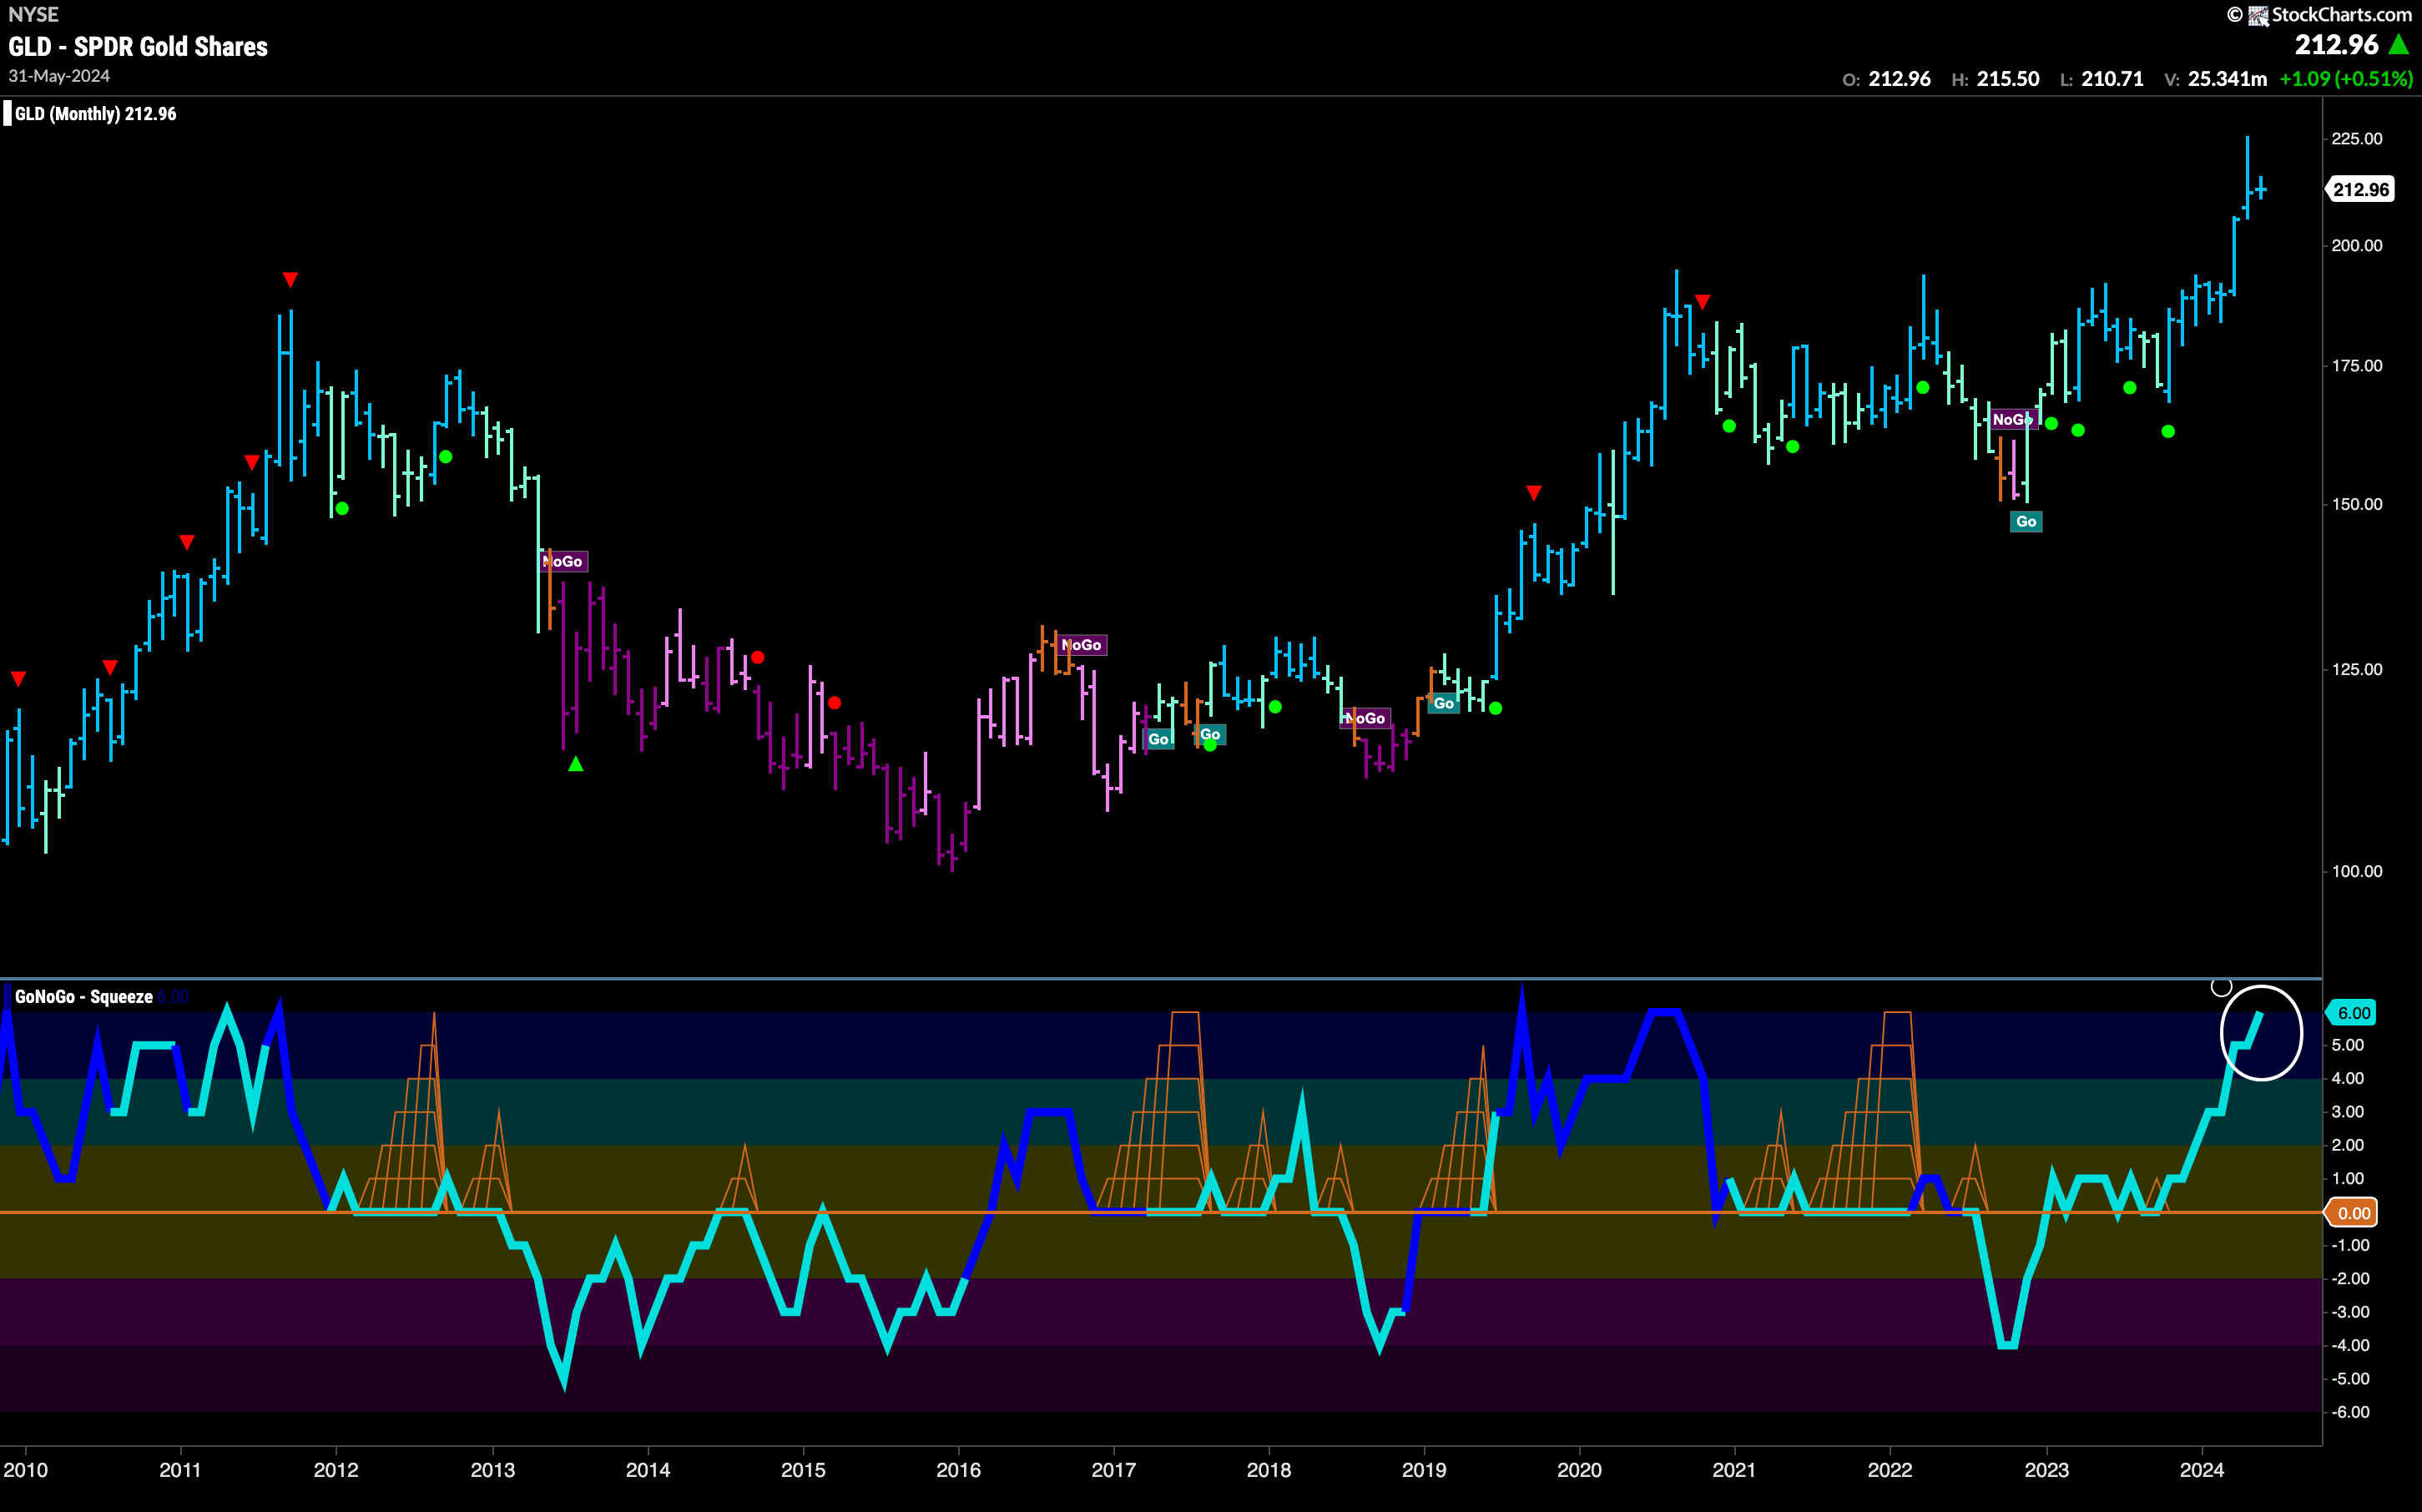Click the -6.00 oscillator axis label
Viewport: 2422px width, 1512px height.
coord(2349,1413)
